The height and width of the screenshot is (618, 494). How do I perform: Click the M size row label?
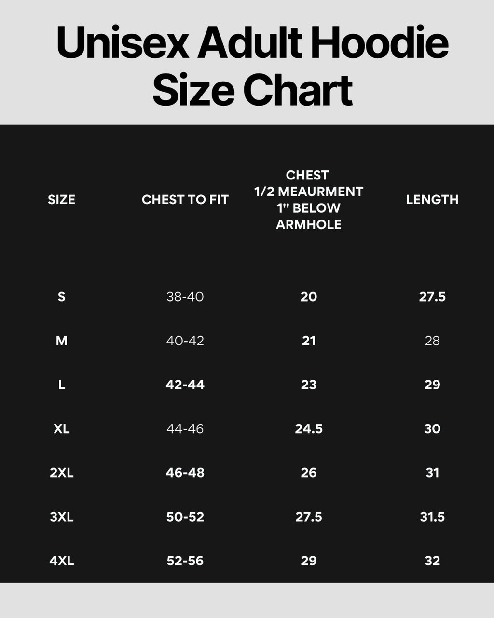click(61, 341)
